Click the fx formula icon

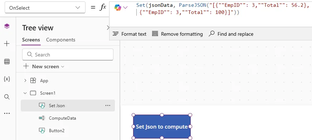point(103,7)
